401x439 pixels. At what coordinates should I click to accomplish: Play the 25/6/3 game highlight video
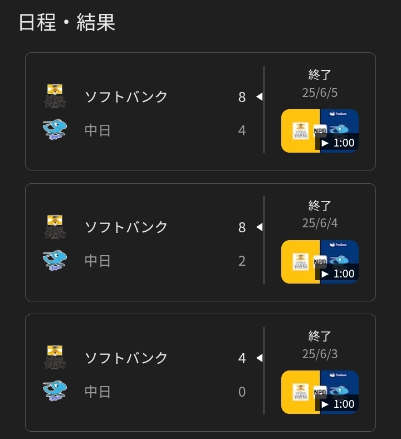click(320, 392)
